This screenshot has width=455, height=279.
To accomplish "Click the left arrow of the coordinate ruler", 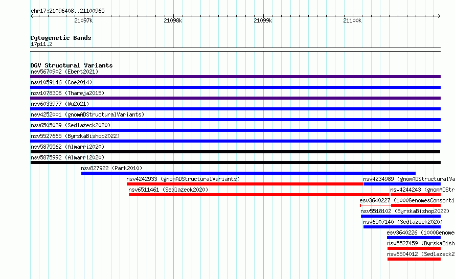I will pyautogui.click(x=32, y=16).
